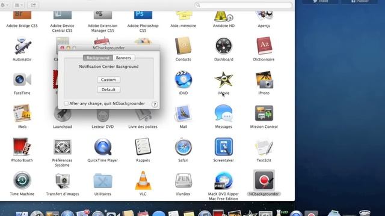Click the Finder share toolbar button
385x216 pixels.
33,5
